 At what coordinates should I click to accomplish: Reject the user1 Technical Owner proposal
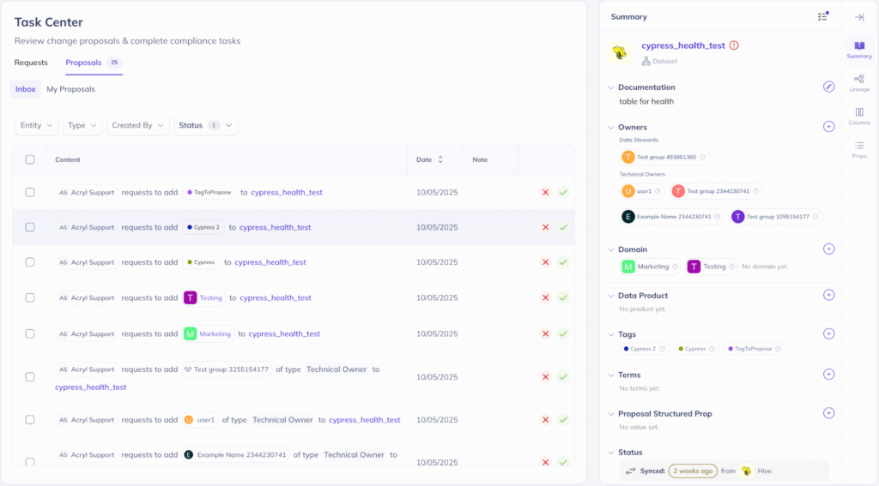tap(545, 420)
